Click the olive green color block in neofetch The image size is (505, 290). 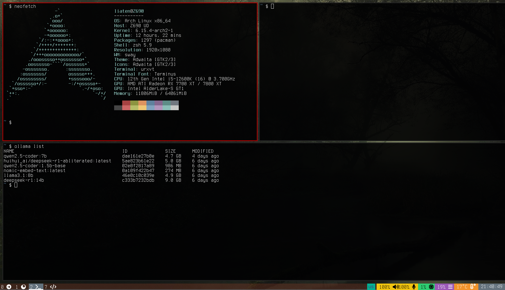pyautogui.click(x=134, y=103)
